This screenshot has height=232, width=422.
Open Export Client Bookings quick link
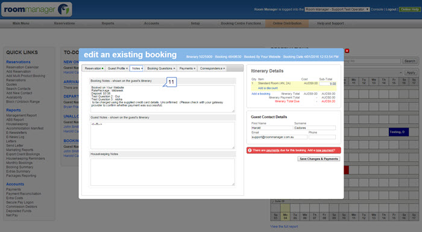[23, 154]
